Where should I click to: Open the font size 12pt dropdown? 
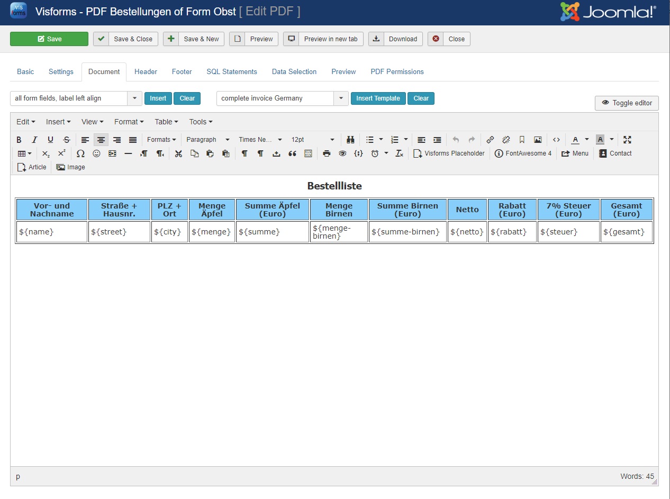pos(313,140)
